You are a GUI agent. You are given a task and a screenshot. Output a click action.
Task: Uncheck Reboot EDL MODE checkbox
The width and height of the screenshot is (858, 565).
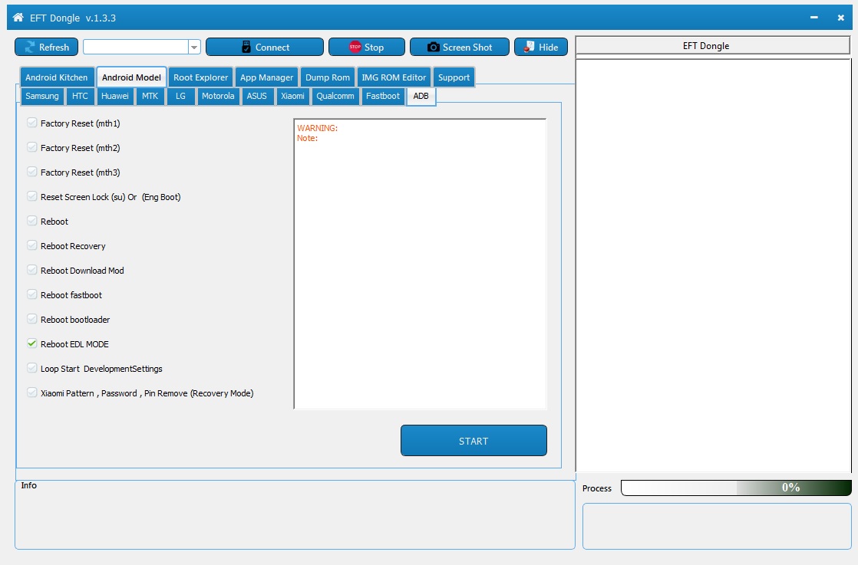(32, 343)
